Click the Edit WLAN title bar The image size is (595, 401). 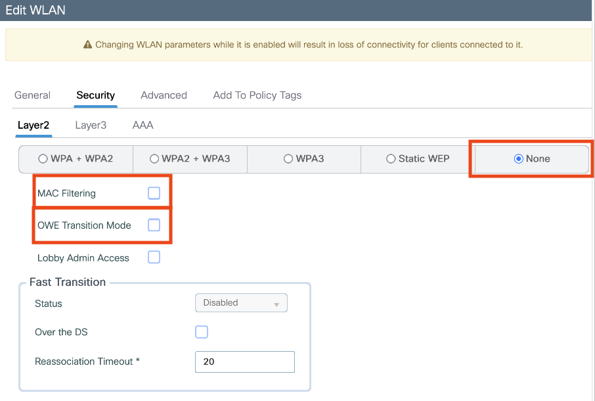[x=297, y=11]
